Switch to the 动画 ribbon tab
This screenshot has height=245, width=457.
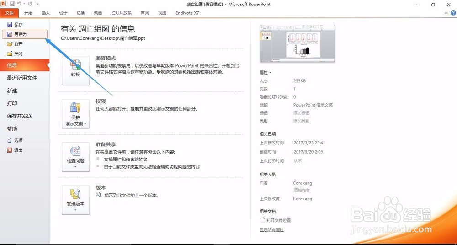point(98,13)
